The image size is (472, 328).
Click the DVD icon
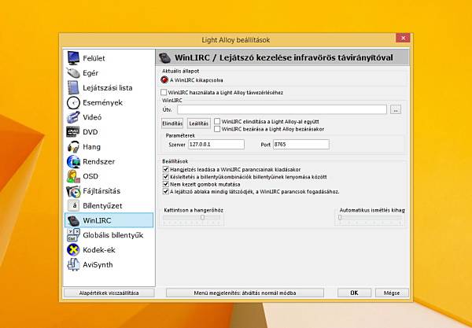coord(73,132)
